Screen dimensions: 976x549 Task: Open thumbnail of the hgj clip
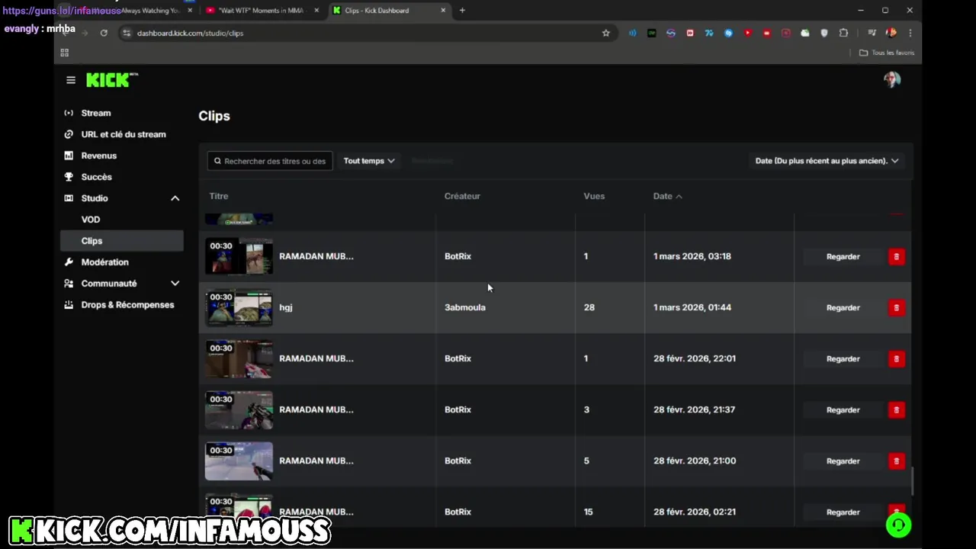pos(239,308)
